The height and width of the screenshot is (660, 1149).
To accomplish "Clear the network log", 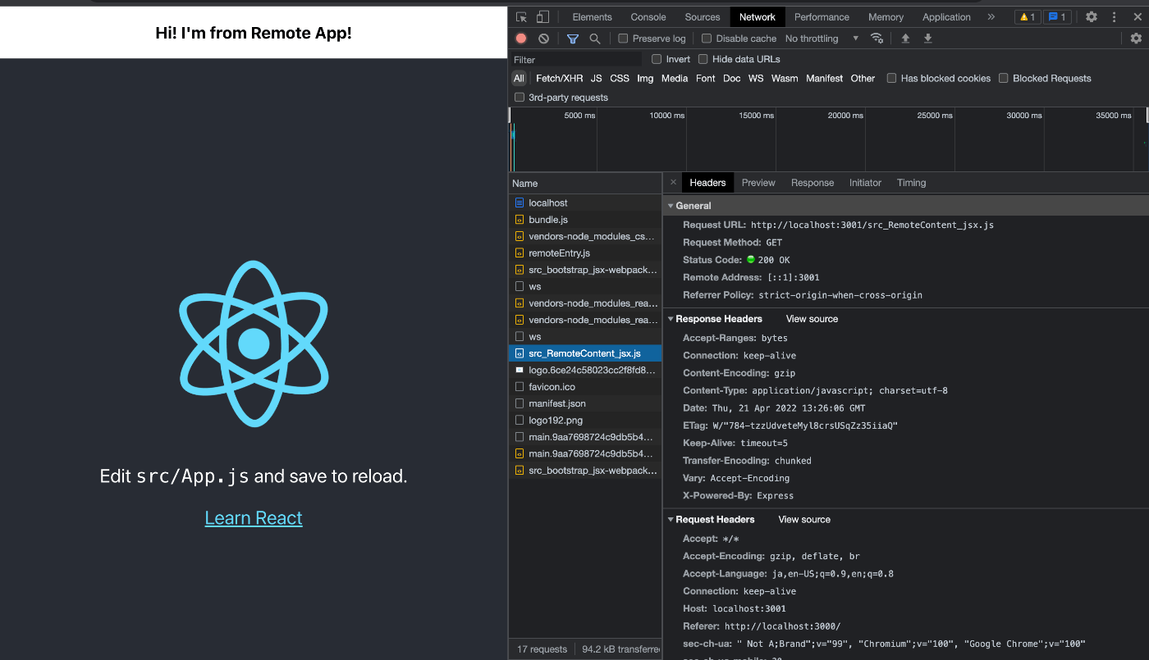I will [x=543, y=39].
